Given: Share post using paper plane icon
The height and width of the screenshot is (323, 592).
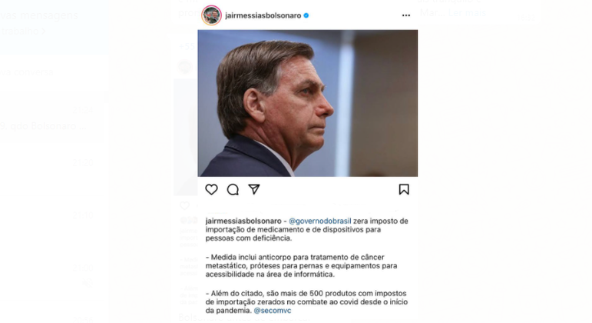Looking at the screenshot, I should [x=254, y=189].
